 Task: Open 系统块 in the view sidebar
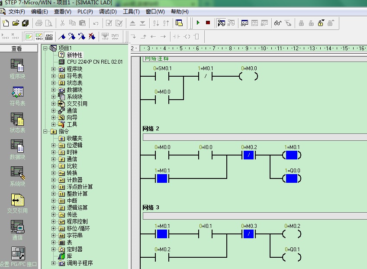coord(17,176)
